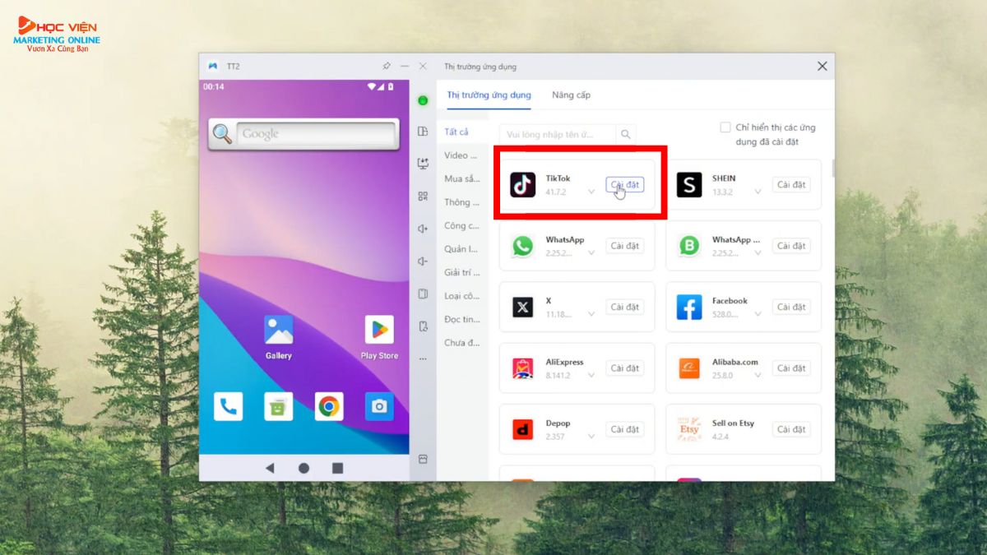Tap the Phone dialer icon

[x=228, y=406]
